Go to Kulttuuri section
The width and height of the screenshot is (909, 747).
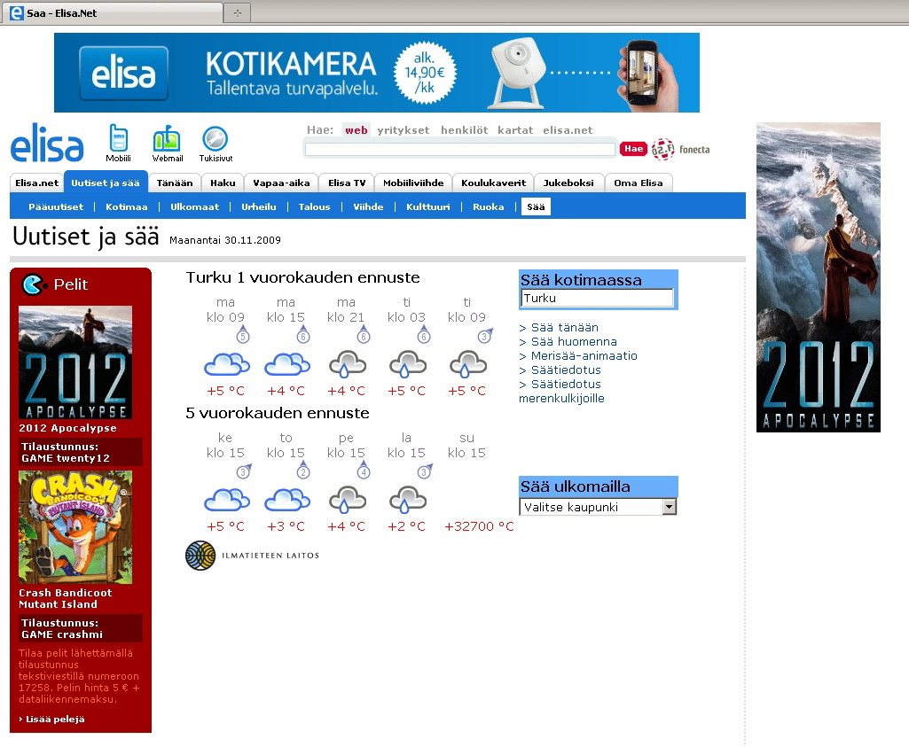pos(427,206)
